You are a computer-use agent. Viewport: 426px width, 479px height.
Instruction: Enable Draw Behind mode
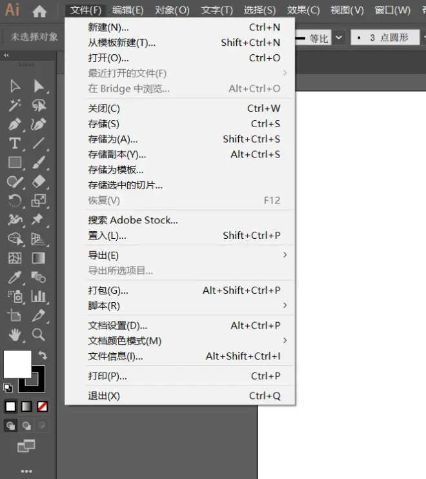tap(26, 425)
